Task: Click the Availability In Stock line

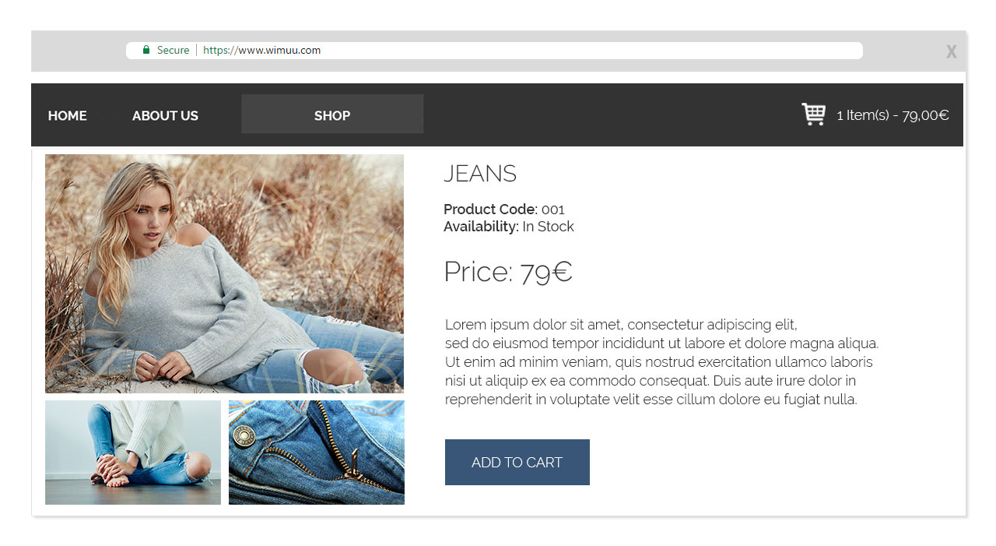Action: pyautogui.click(x=509, y=227)
